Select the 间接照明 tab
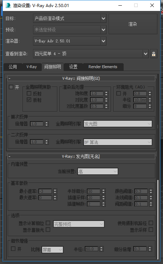The image size is (163, 264). coord(53,67)
